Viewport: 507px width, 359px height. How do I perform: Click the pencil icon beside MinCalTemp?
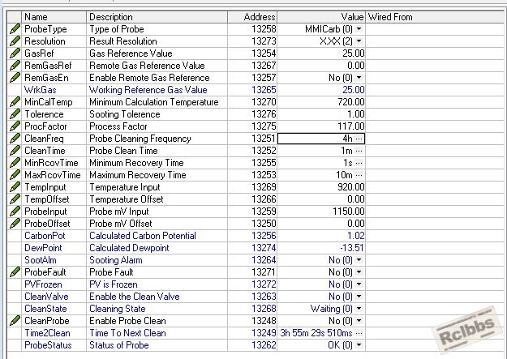15,102
